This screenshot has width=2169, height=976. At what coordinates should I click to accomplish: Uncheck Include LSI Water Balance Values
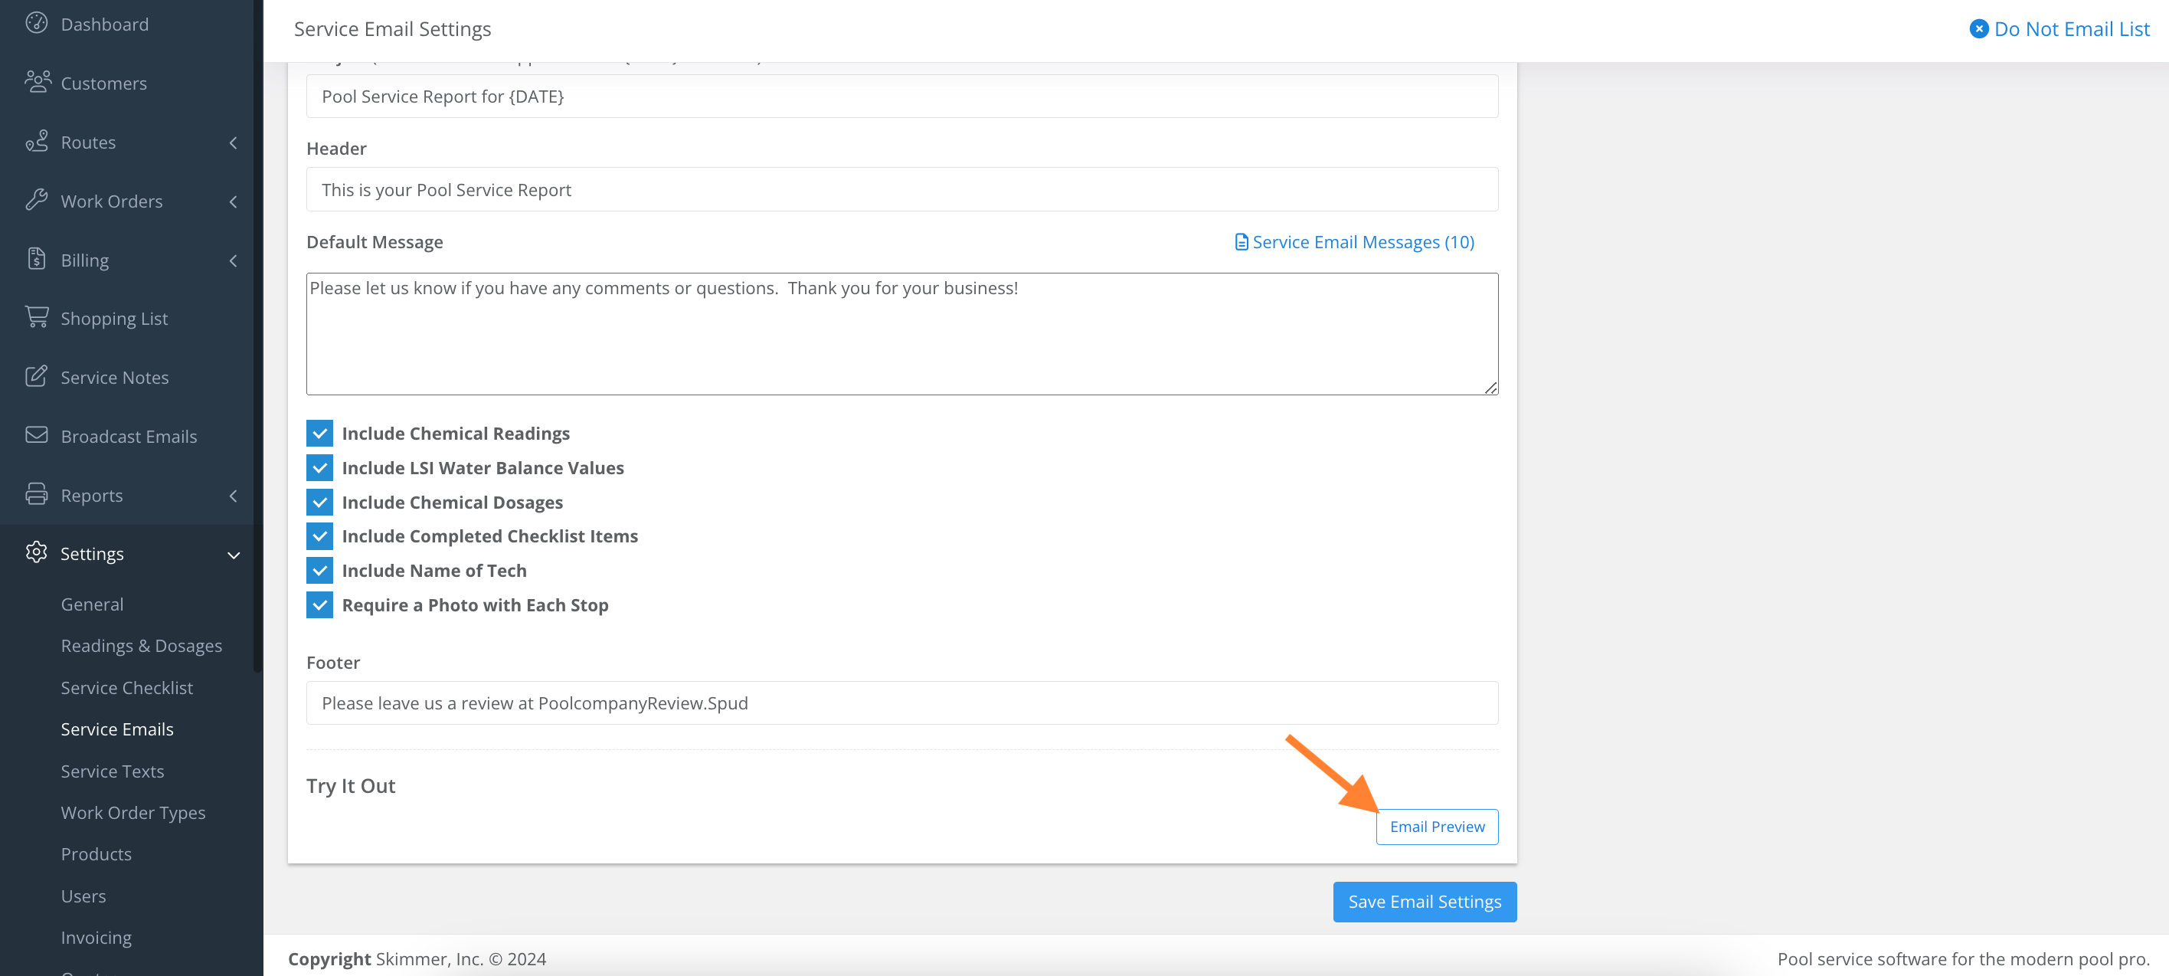pyautogui.click(x=319, y=468)
